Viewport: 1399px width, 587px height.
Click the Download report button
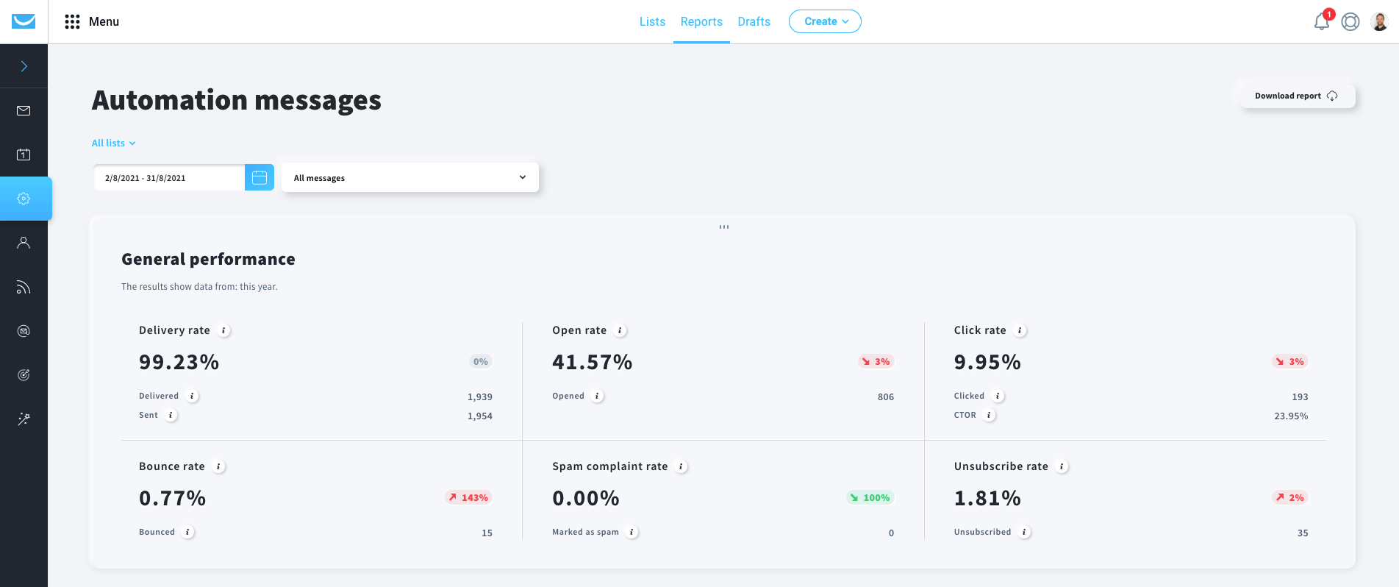coord(1296,96)
